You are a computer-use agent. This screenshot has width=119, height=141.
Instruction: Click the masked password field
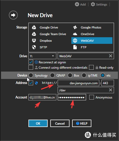click(x=72, y=97)
